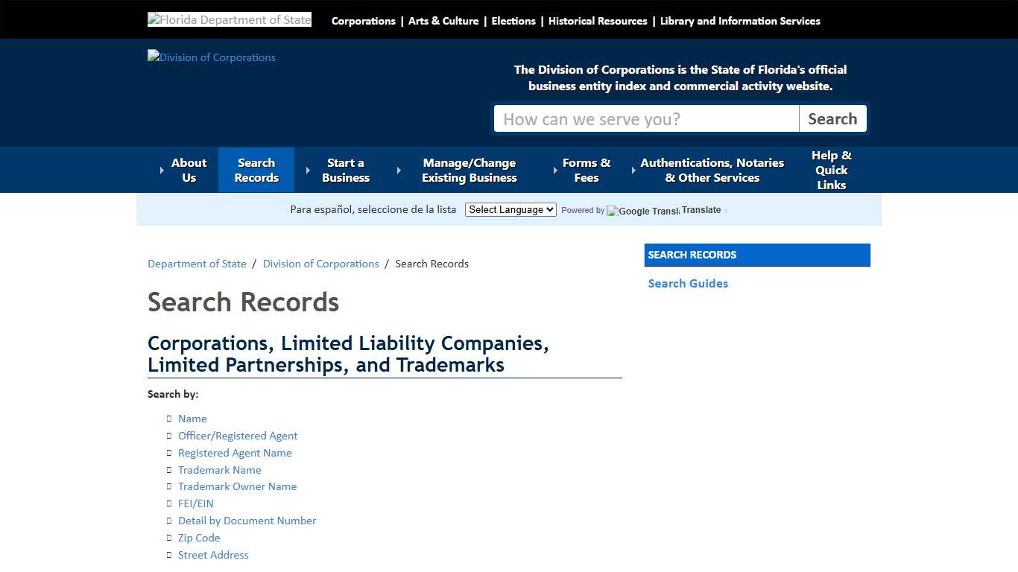Click the arrow before Forms & Fees
Viewport: 1018px width, 572px height.
(555, 170)
